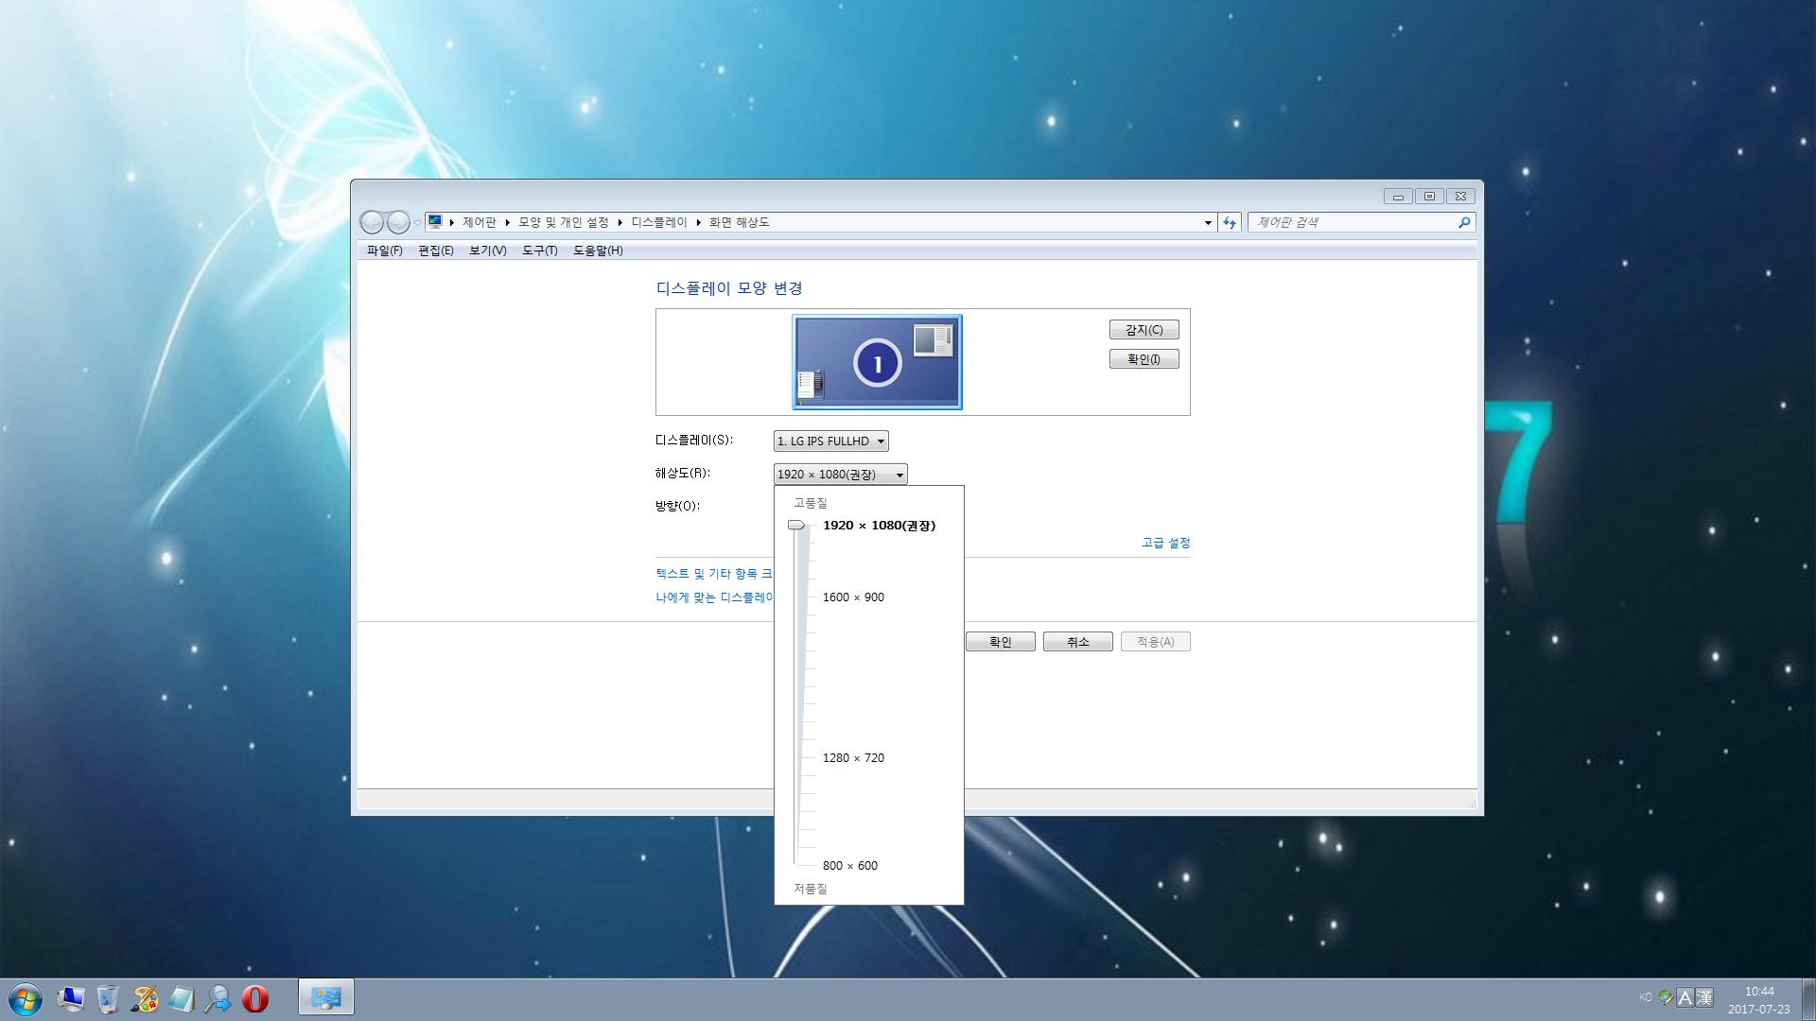Open the 도구(T) menu
The image size is (1816, 1021).
coord(540,251)
